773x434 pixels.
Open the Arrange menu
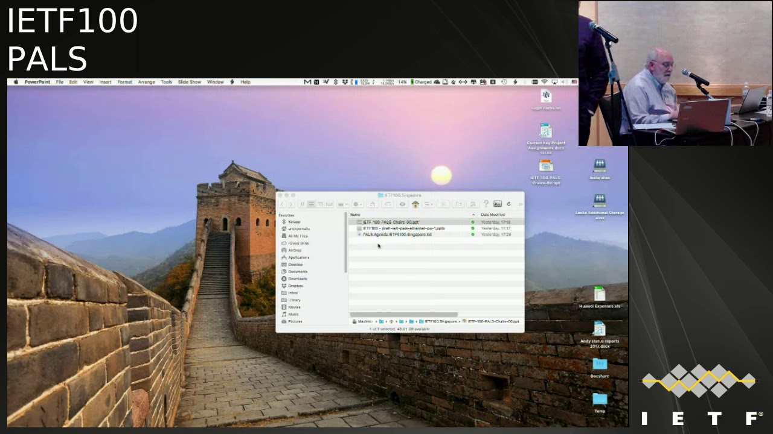coord(146,82)
